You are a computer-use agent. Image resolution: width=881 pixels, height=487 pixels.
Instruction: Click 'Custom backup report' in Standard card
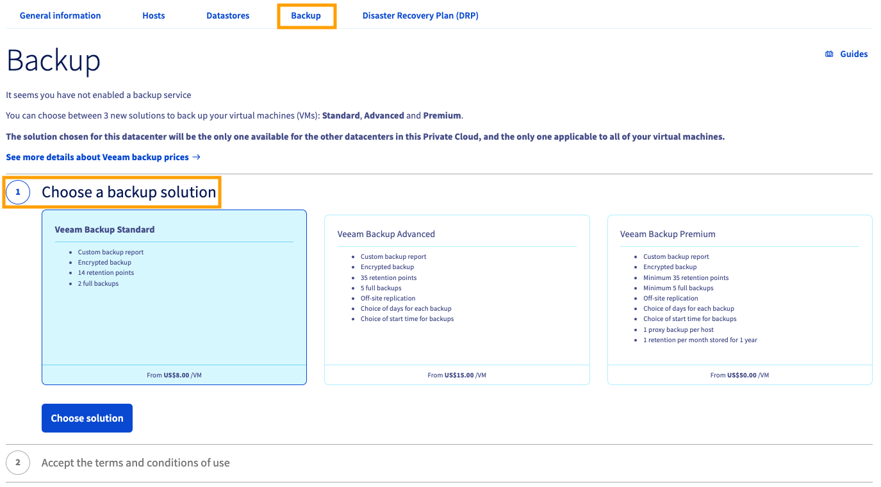(111, 252)
